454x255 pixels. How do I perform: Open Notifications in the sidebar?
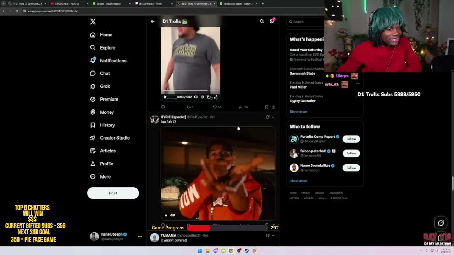(108, 61)
